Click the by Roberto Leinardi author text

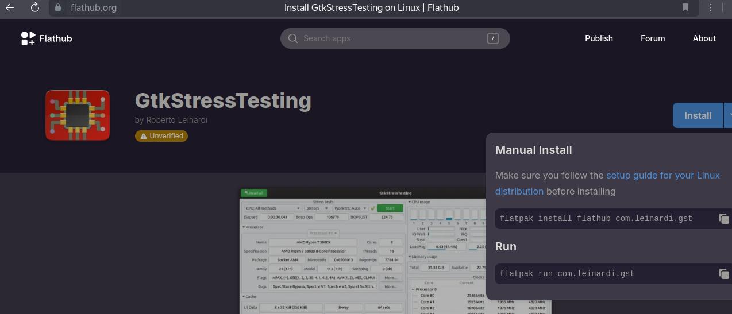[171, 120]
